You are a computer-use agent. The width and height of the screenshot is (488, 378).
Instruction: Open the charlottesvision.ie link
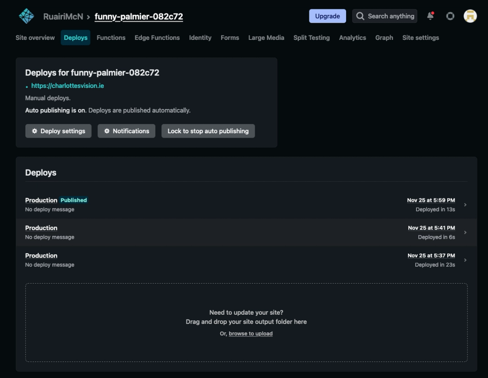[x=67, y=86]
